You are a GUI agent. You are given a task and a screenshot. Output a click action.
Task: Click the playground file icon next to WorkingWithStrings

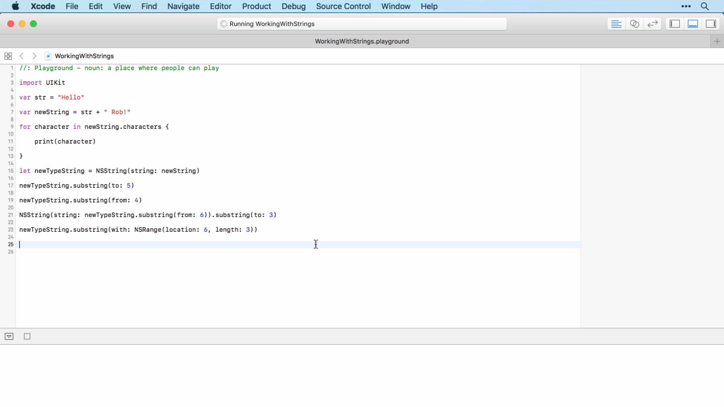pos(48,56)
